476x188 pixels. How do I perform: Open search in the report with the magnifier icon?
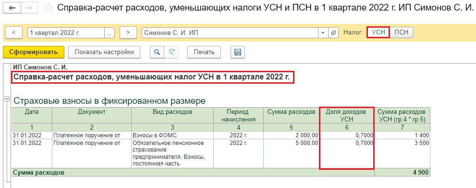157,52
